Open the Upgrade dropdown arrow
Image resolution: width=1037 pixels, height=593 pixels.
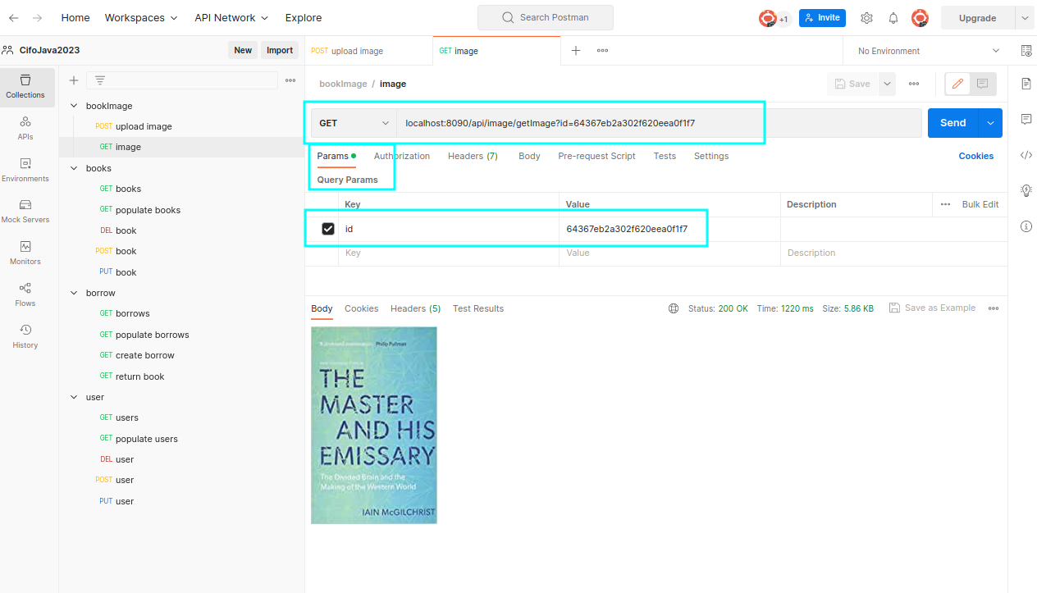tap(1025, 17)
